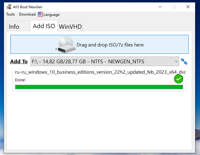The width and height of the screenshot is (200, 155).
Task: Click the underlined Add To label
Action: (x=19, y=61)
